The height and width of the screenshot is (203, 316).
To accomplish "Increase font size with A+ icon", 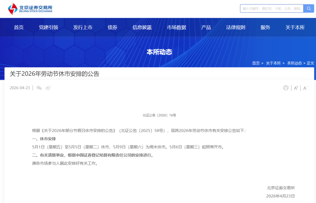I will [296, 88].
